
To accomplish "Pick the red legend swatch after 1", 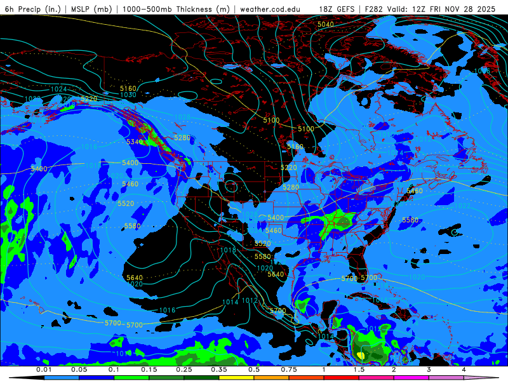I will (x=342, y=378).
